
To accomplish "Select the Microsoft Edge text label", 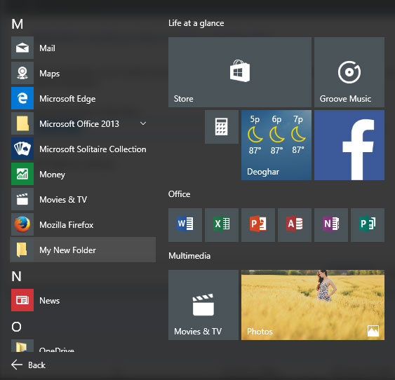I will (x=67, y=99).
